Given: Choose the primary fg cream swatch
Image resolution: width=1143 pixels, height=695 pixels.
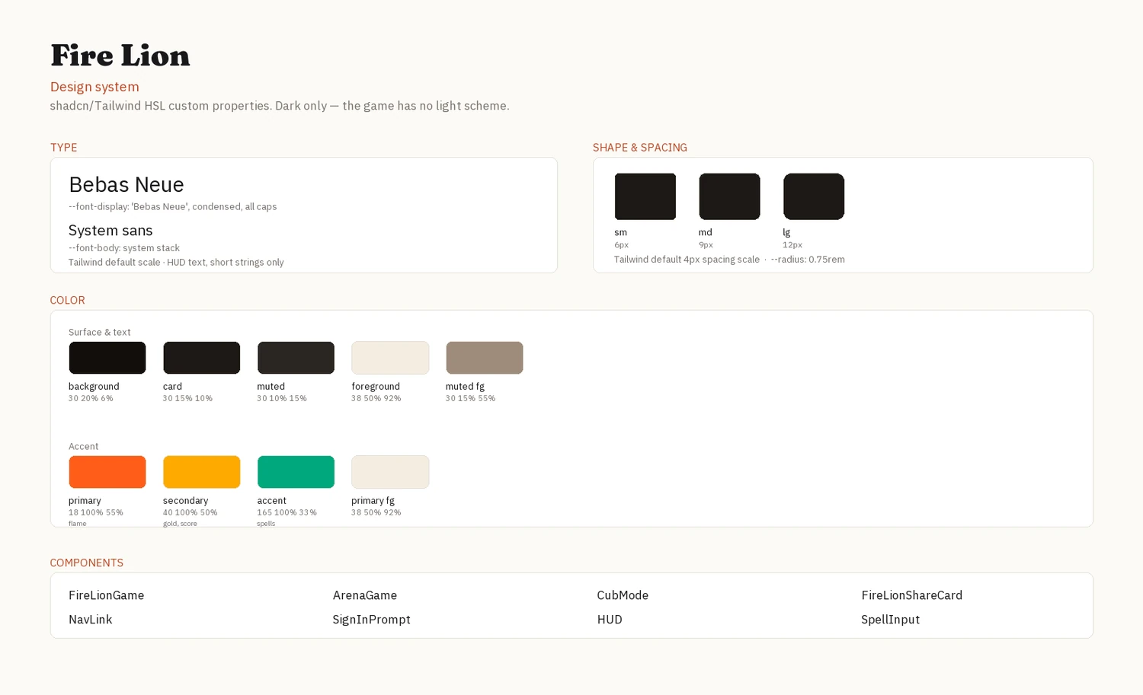Looking at the screenshot, I should 390,472.
